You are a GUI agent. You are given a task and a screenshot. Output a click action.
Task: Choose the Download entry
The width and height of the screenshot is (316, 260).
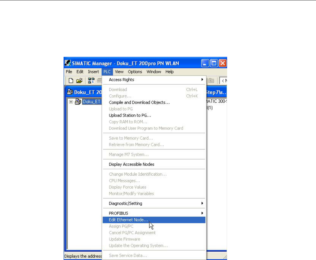(x=154, y=89)
